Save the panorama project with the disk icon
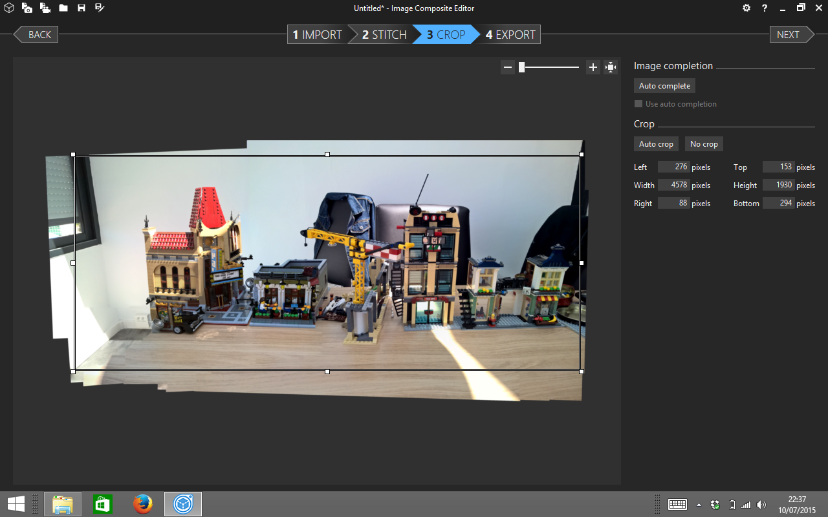This screenshot has height=517, width=828. coord(82,8)
